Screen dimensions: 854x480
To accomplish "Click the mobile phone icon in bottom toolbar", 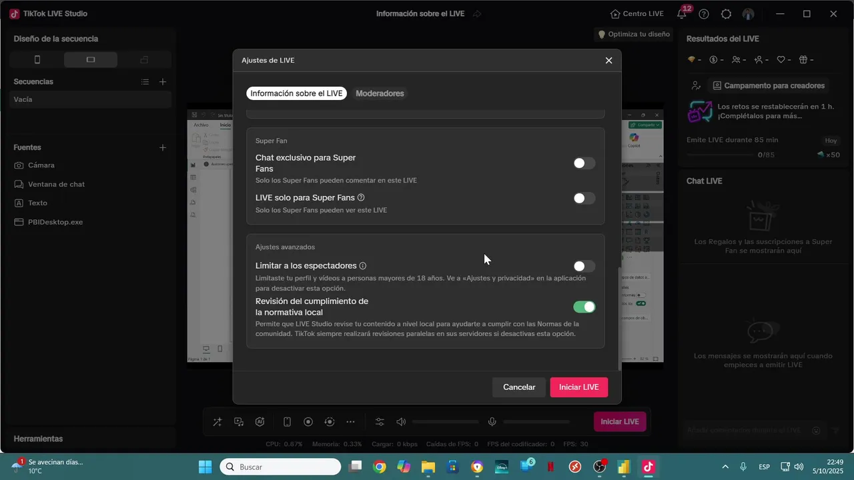I will [x=287, y=422].
